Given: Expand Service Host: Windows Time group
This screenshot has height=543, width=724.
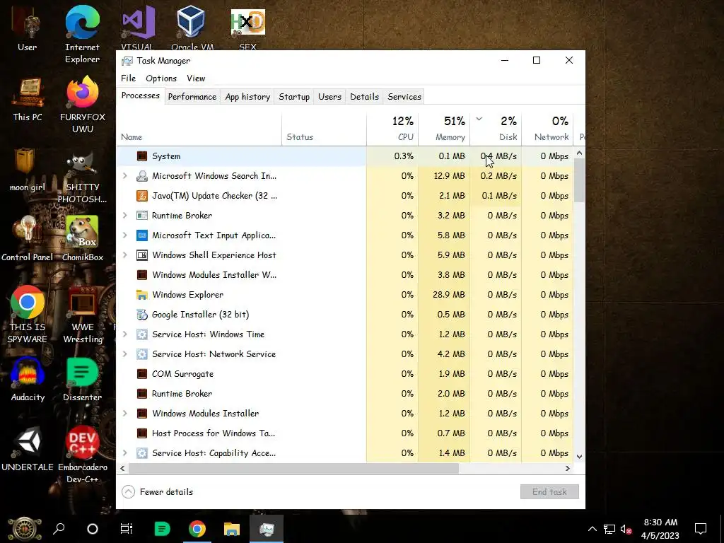Looking at the screenshot, I should tap(124, 334).
